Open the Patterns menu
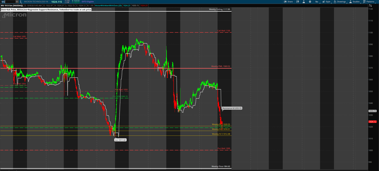This screenshot has width=379, height=171. (x=369, y=2)
